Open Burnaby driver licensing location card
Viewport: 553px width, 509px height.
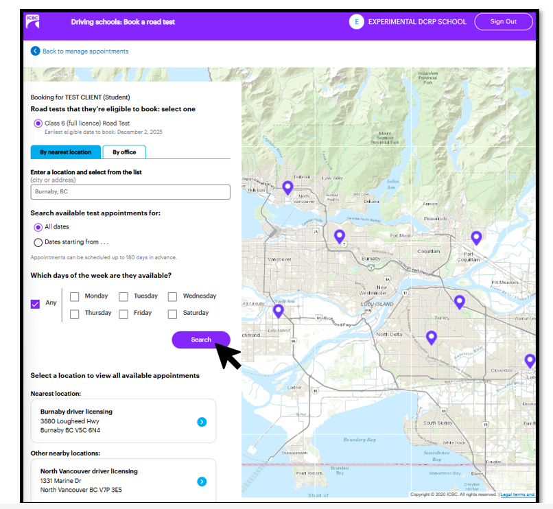point(123,421)
